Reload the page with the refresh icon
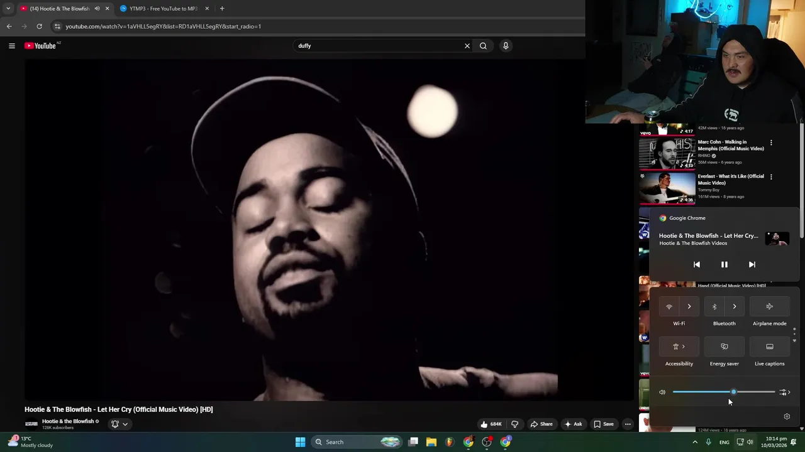This screenshot has width=805, height=452. 39,26
